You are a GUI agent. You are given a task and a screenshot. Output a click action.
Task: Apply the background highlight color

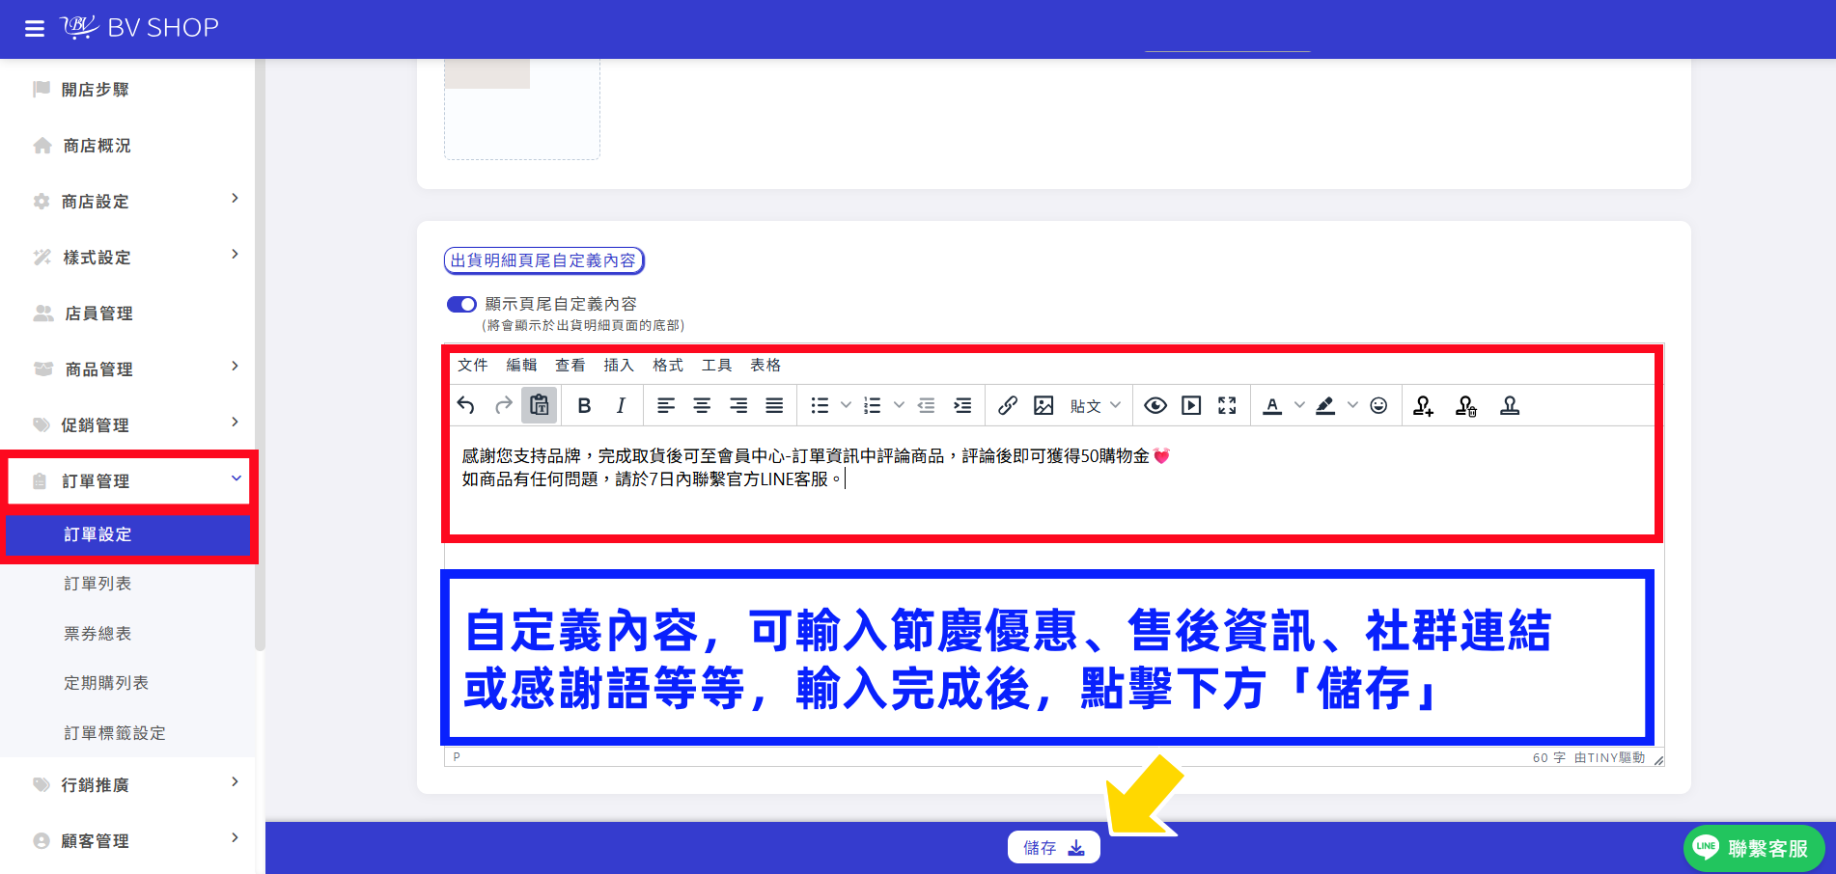click(x=1325, y=405)
